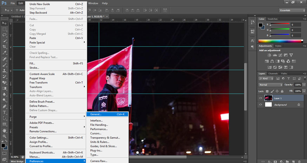This screenshot has height=163, width=307.
Task: Toggle the lock transparent pixels button
Action: 267,91
